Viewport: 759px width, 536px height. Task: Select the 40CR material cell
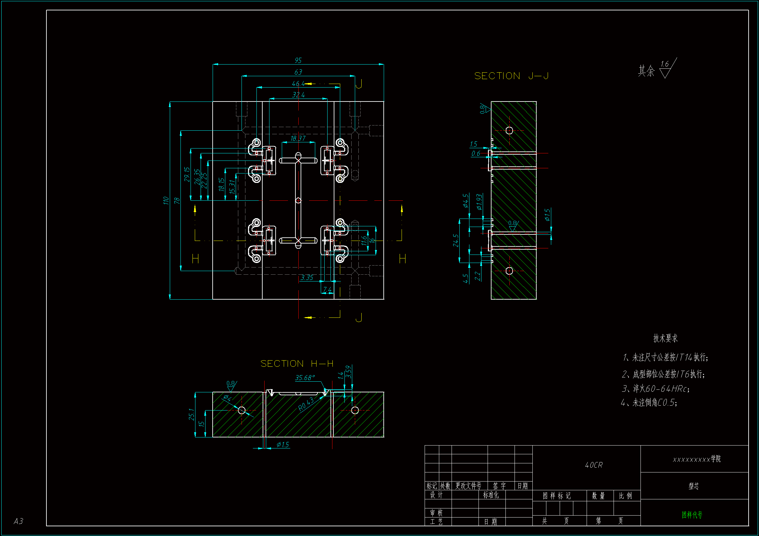(x=594, y=465)
